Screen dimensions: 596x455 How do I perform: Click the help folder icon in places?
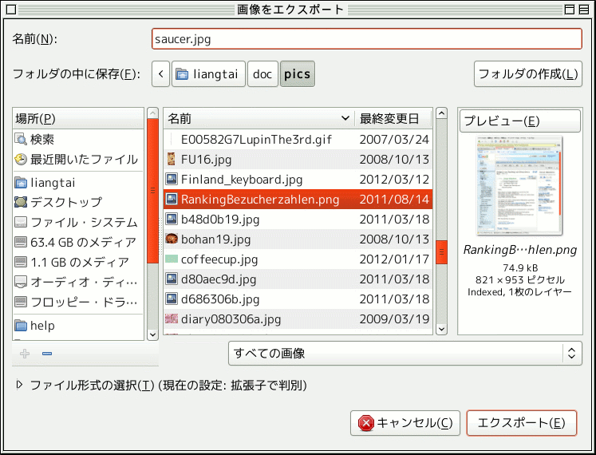pos(21,326)
